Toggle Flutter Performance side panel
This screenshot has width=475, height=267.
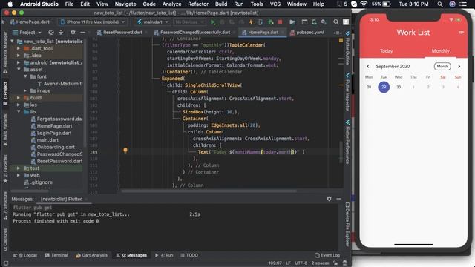347,142
